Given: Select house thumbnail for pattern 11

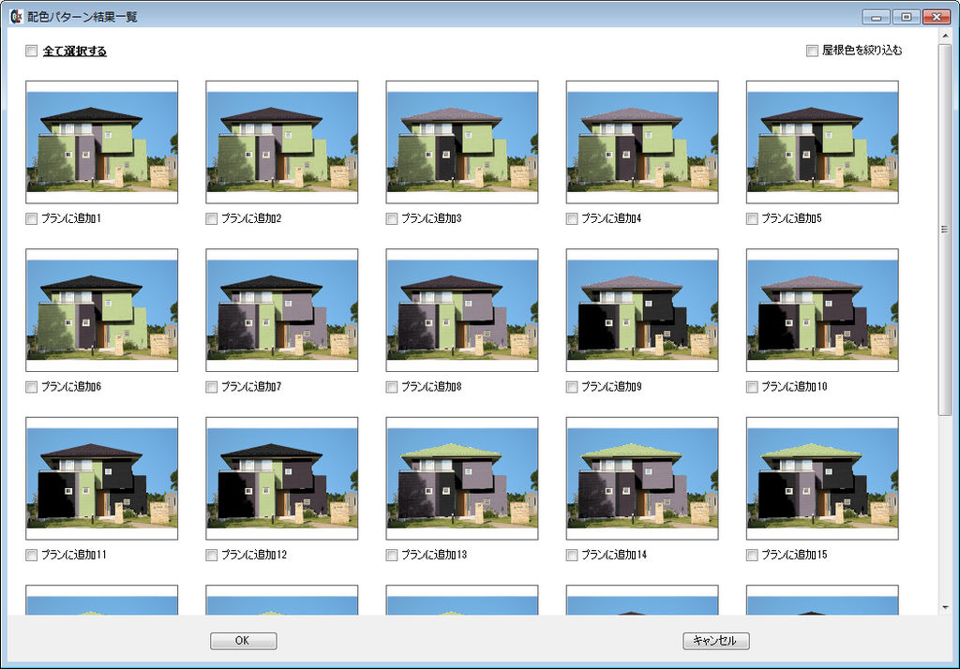Looking at the screenshot, I should click(101, 479).
